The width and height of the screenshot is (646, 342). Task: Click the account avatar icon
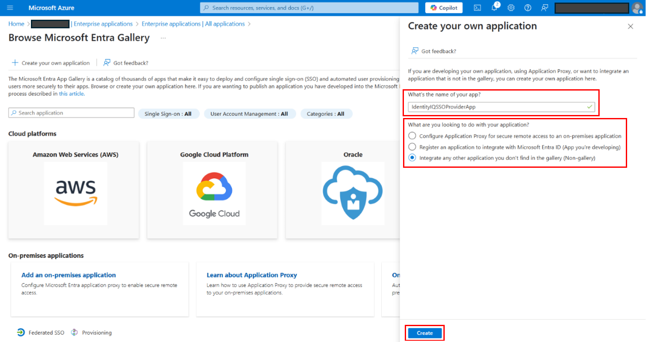point(637,8)
